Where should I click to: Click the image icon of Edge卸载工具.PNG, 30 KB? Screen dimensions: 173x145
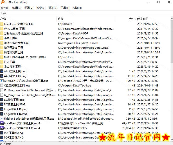pyautogui.click(x=2, y=114)
